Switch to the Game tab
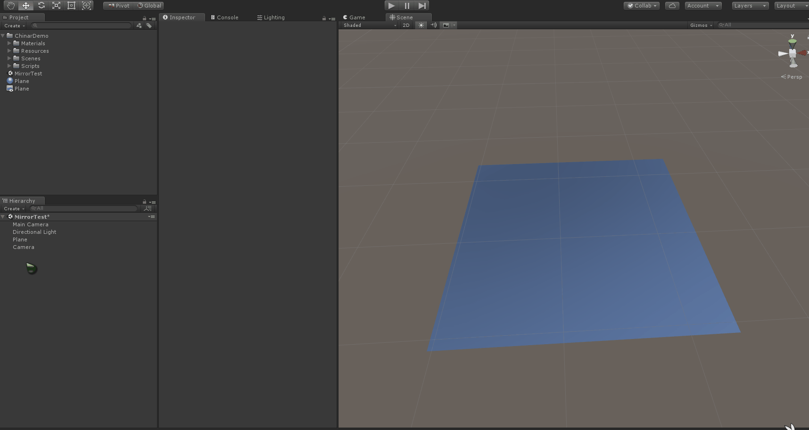Viewport: 809px width, 430px height. 355,17
